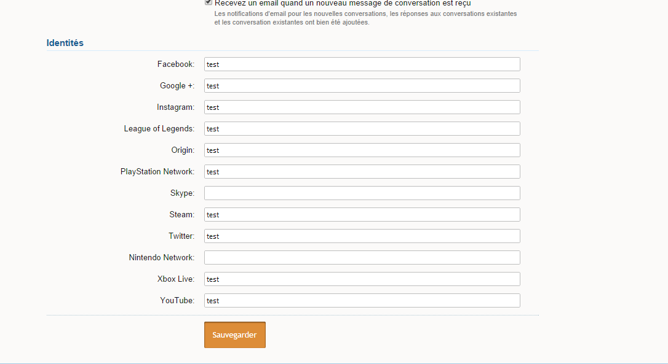This screenshot has width=668, height=364.
Task: Click the YouTube identity field
Action: pyautogui.click(x=362, y=300)
